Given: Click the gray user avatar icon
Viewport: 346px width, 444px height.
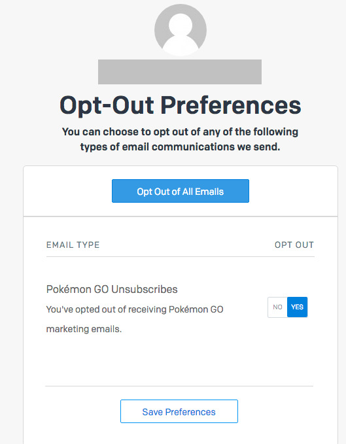Looking at the screenshot, I should (x=181, y=29).
